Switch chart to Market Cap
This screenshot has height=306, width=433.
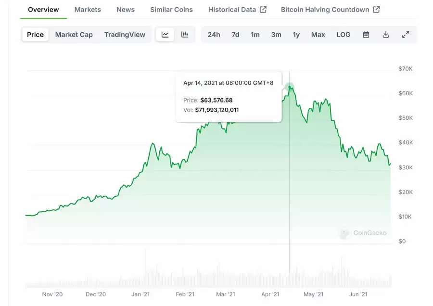coord(74,35)
